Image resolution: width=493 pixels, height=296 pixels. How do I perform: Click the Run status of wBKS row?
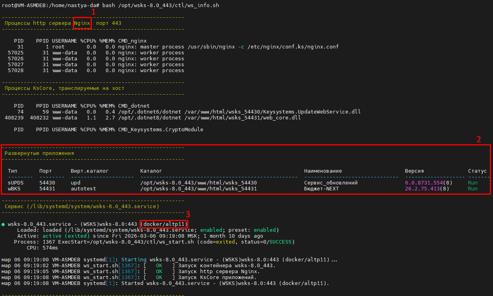[473, 189]
